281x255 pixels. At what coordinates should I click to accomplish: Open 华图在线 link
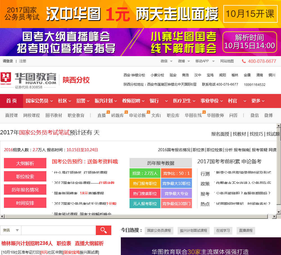(193, 115)
